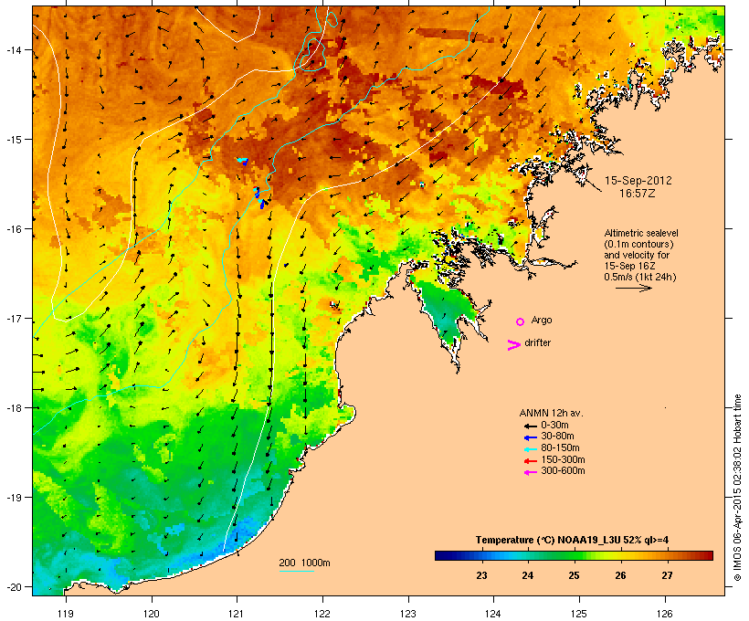Click the dark blue end of colorbar
This screenshot has height=621, width=749.
click(440, 555)
